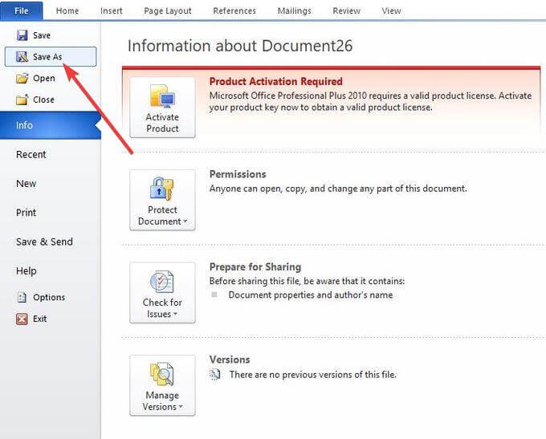
Task: Click the small versions icon beside 'There are no previous versions'
Action: pos(215,375)
